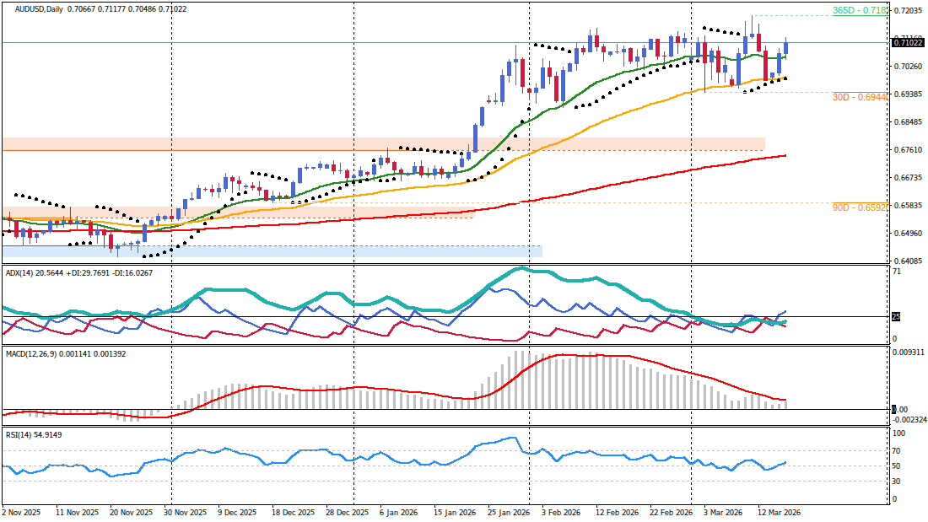Click the MACD scale value 0.009311
This screenshot has height=522, width=928.
point(909,352)
